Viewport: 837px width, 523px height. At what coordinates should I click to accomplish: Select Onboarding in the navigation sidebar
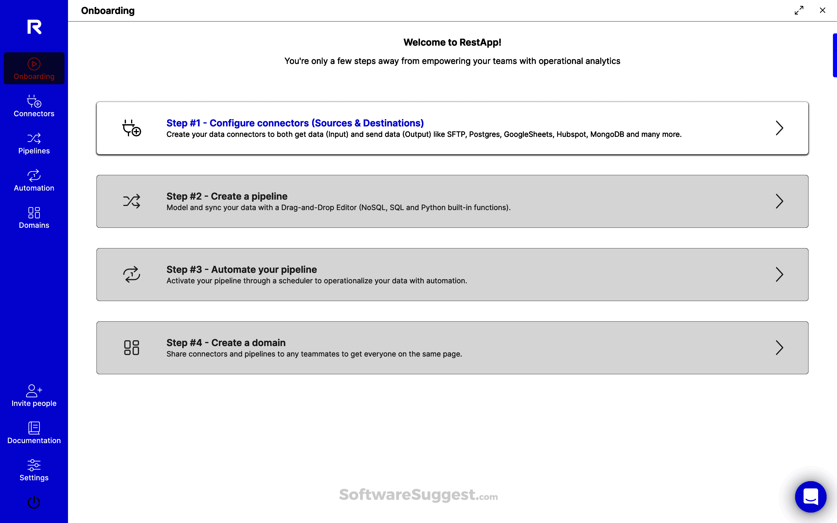point(34,68)
